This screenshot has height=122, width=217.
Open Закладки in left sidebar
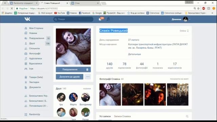click(x=34, y=82)
